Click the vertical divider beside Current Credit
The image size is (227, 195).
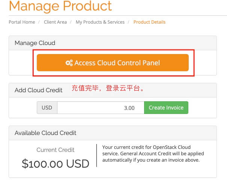click(x=97, y=155)
